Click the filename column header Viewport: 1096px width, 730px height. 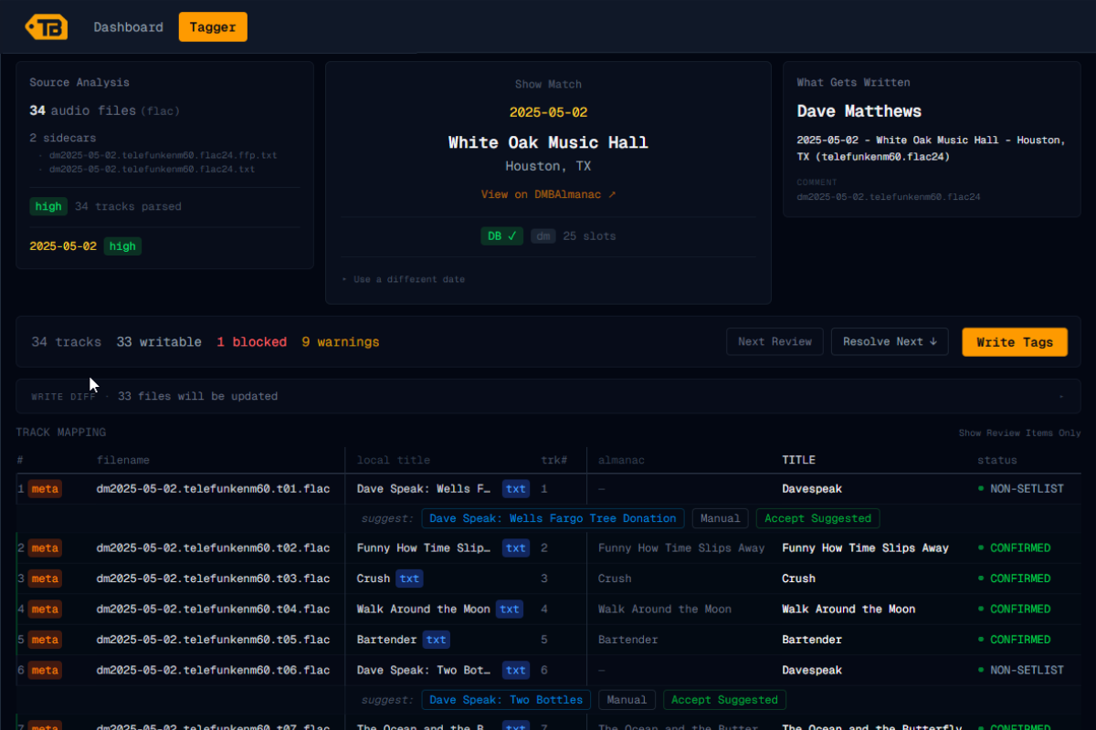coord(123,460)
